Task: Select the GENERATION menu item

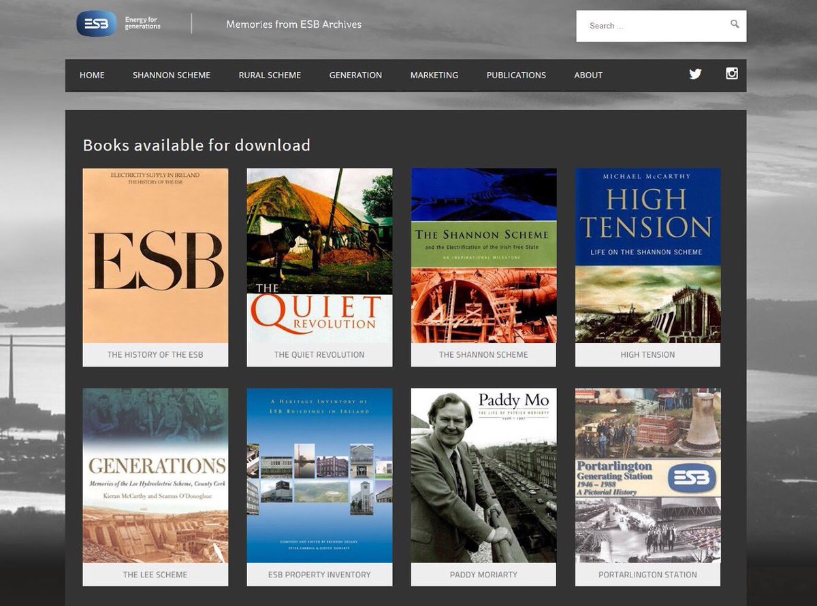Action: [355, 75]
